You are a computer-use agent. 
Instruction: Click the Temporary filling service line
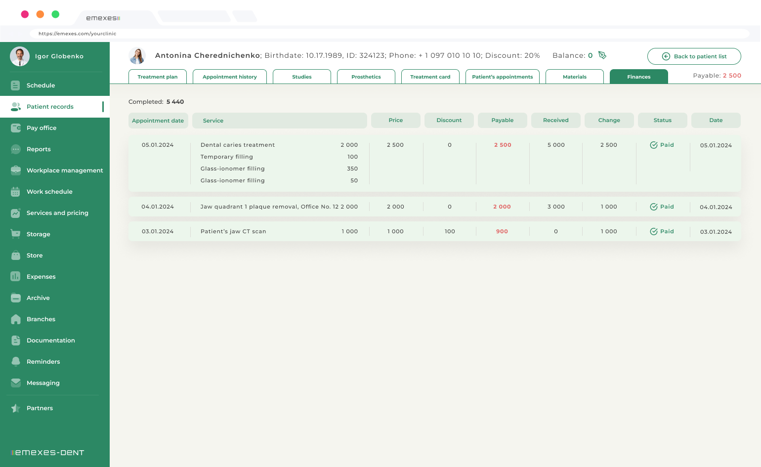coord(227,157)
